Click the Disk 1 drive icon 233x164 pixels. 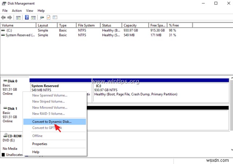(5, 108)
